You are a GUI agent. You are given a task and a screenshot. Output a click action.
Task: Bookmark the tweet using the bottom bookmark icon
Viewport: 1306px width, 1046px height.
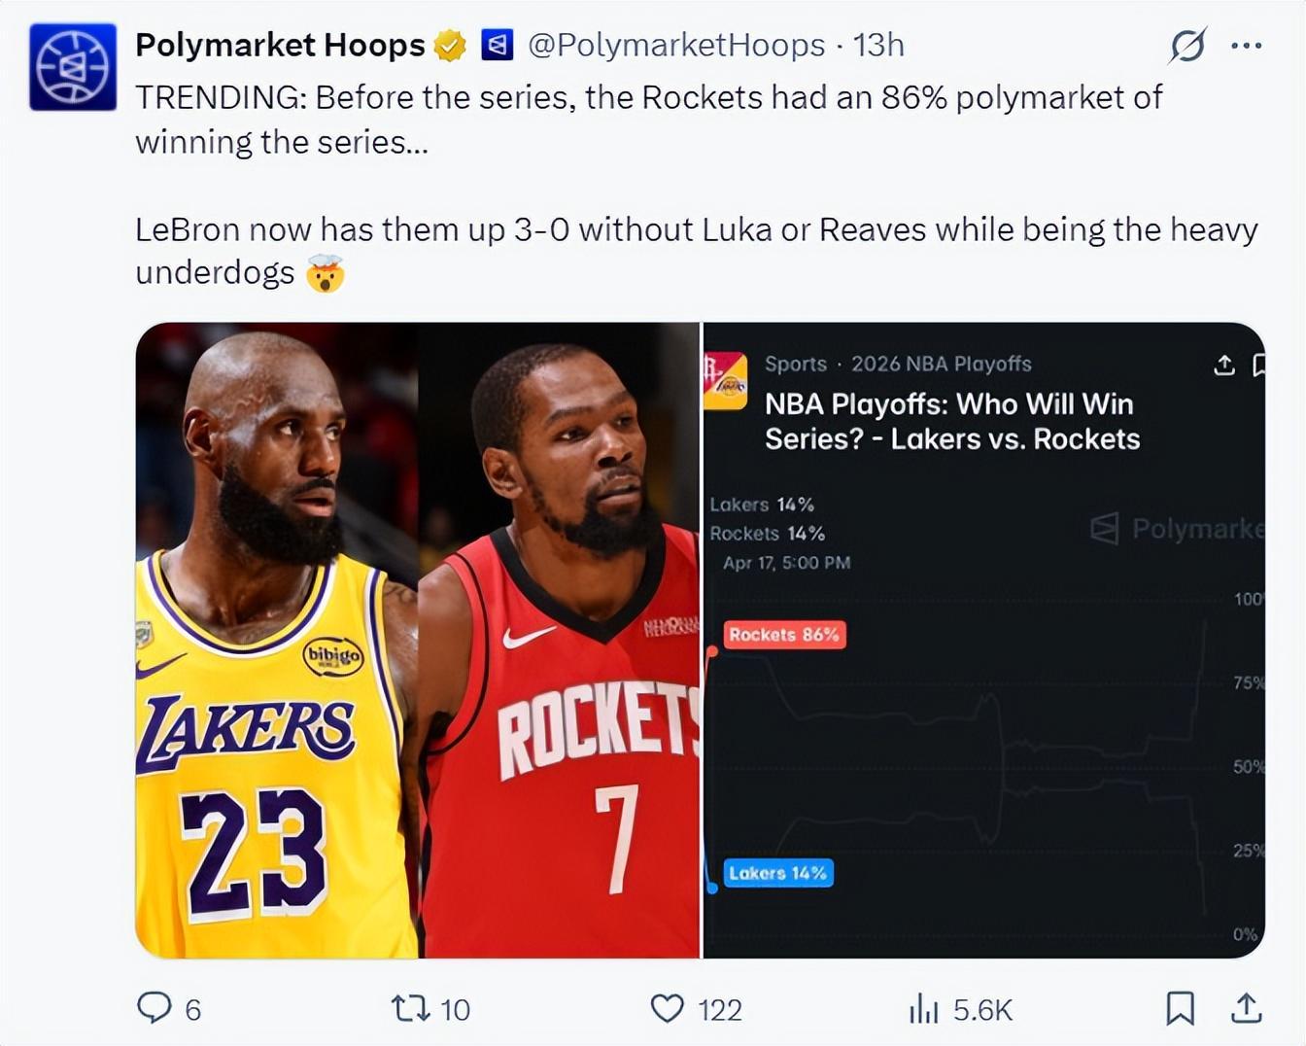[1180, 1008]
